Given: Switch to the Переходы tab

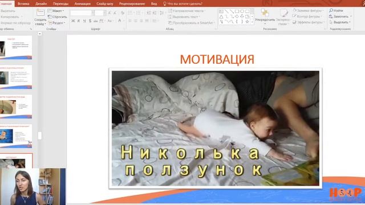Looking at the screenshot, I should coord(60,4).
